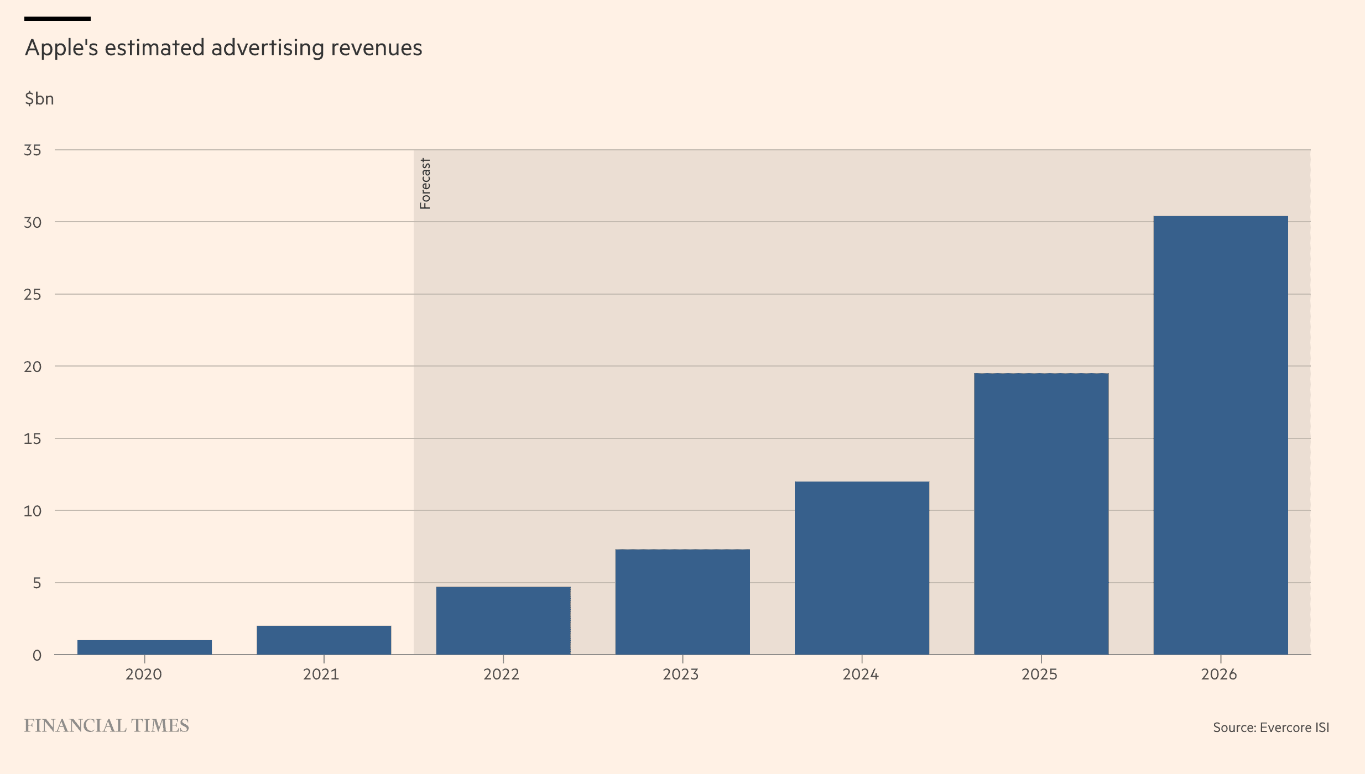Select the 2025 forecast bar
The image size is (1365, 774).
tap(1041, 514)
